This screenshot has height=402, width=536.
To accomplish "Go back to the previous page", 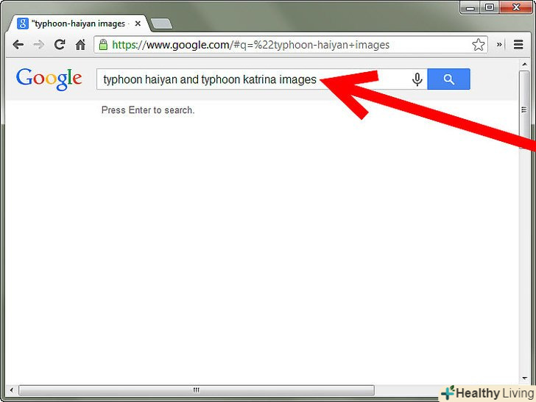I will 18,45.
